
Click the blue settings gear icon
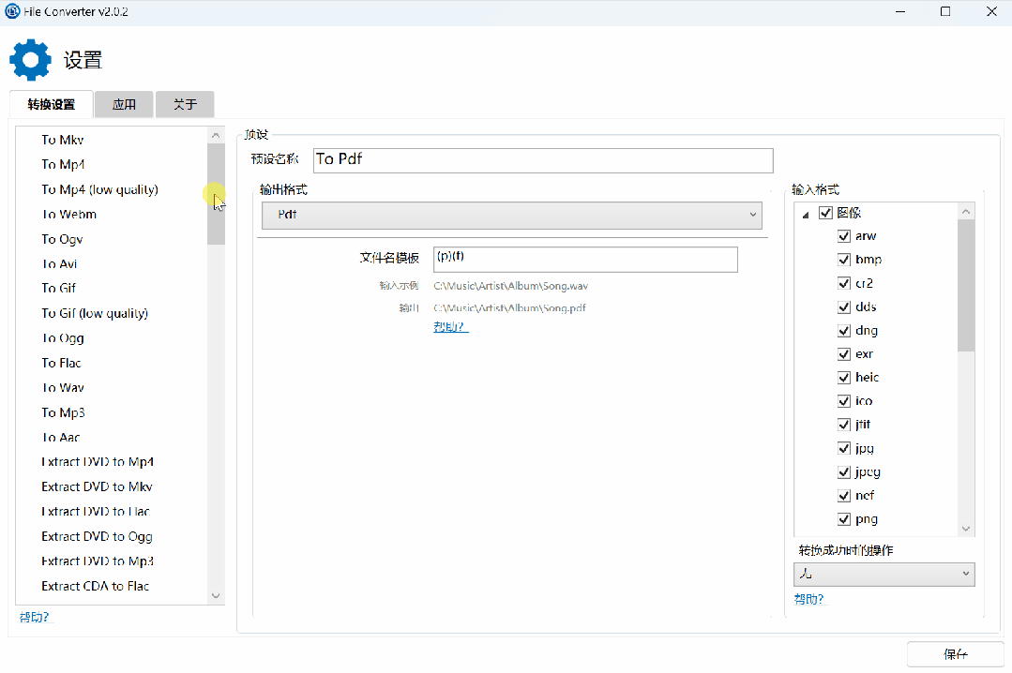pyautogui.click(x=30, y=60)
